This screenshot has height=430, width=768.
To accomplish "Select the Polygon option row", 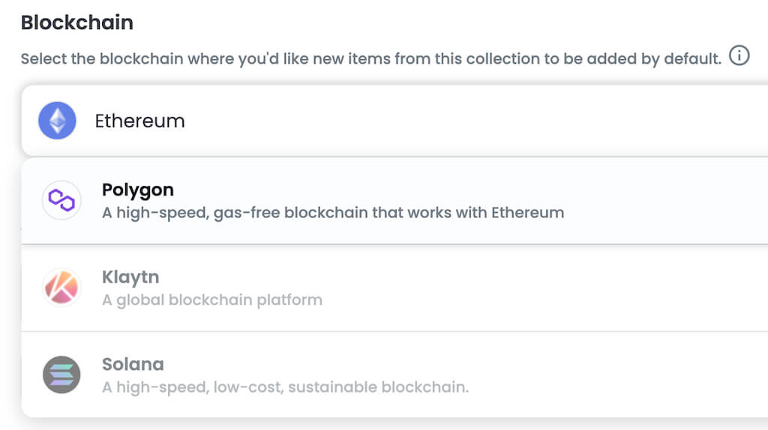I will (x=394, y=201).
